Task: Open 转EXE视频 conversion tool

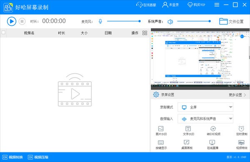Action: pyautogui.click(x=213, y=131)
